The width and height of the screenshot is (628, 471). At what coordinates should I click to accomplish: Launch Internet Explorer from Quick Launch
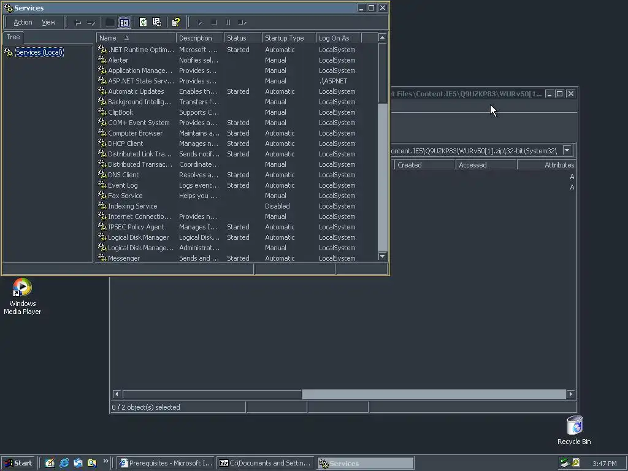coord(64,464)
